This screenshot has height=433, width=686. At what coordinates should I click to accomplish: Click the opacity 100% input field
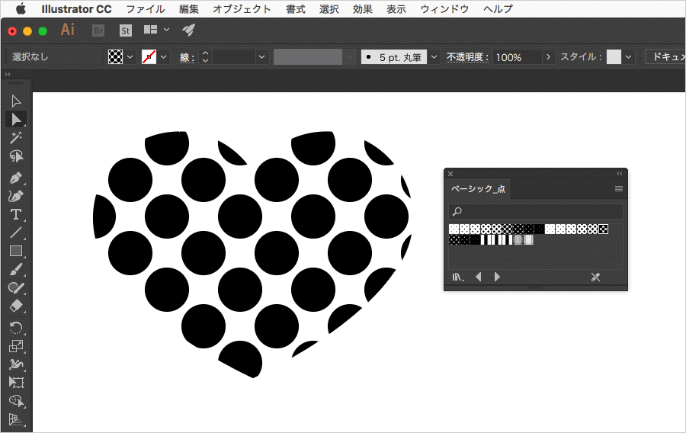[x=517, y=57]
